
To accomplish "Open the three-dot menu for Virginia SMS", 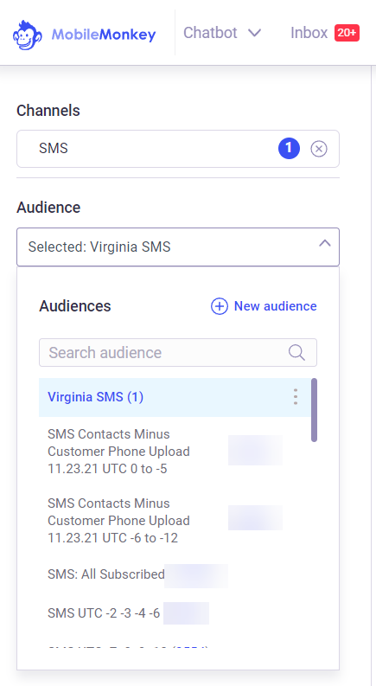I will (x=296, y=397).
